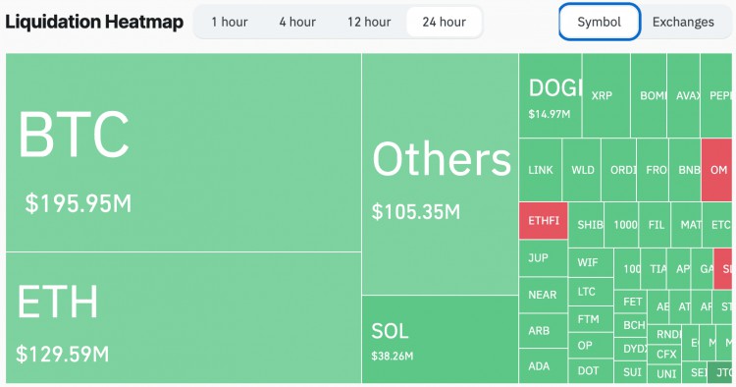Image resolution: width=736 pixels, height=387 pixels.
Task: Select the DOGE $14.97M tile
Action: (551, 95)
